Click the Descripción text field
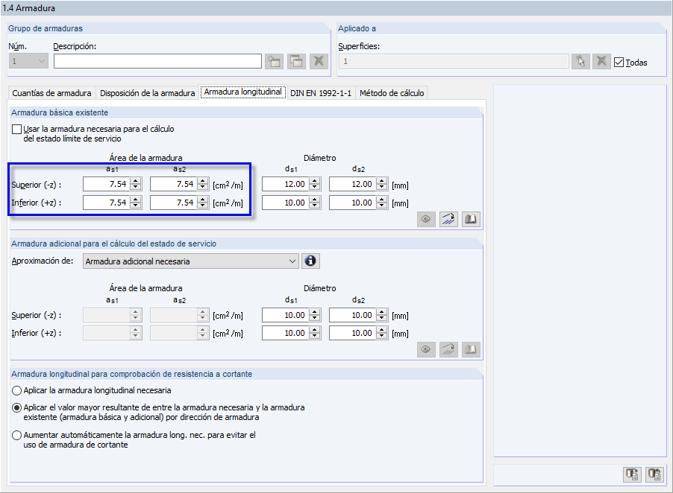This screenshot has width=673, height=493. (157, 61)
